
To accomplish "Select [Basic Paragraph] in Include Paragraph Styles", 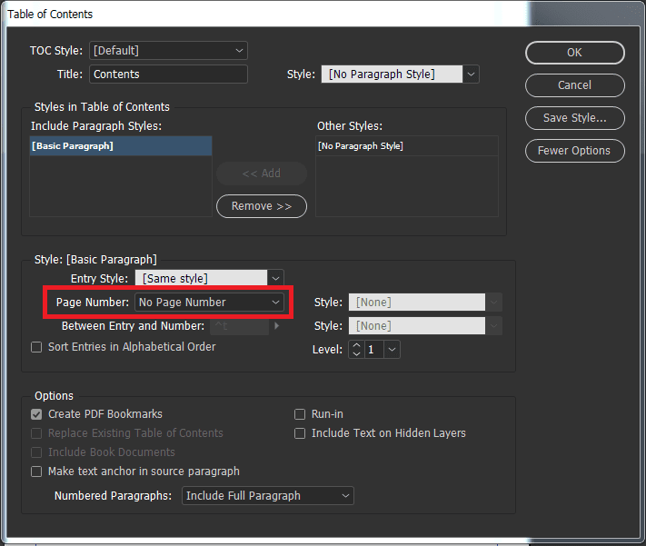I will tap(121, 146).
